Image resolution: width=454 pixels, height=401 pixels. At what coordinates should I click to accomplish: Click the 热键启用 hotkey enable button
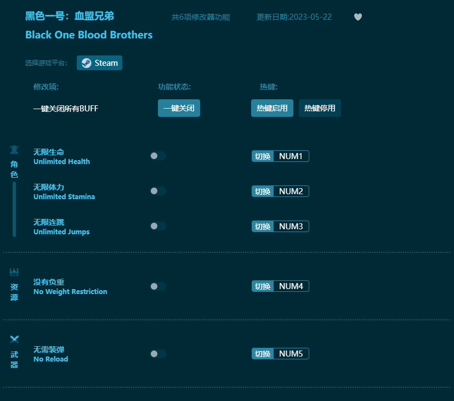pyautogui.click(x=272, y=108)
